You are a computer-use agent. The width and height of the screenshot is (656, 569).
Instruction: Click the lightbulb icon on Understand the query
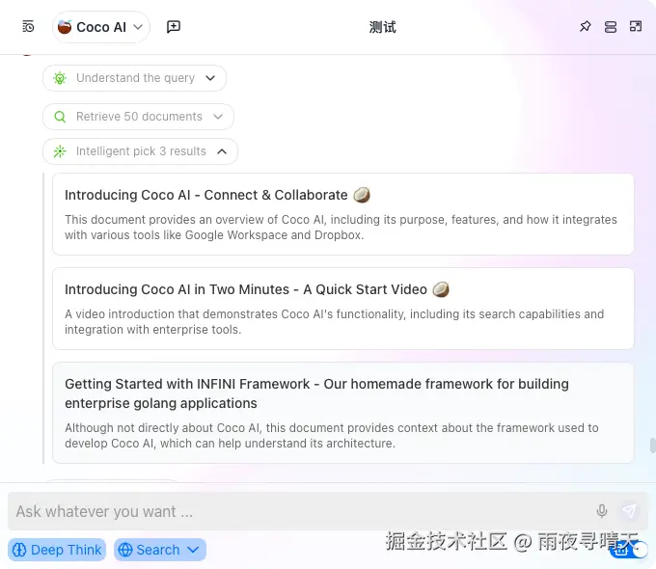pos(60,78)
